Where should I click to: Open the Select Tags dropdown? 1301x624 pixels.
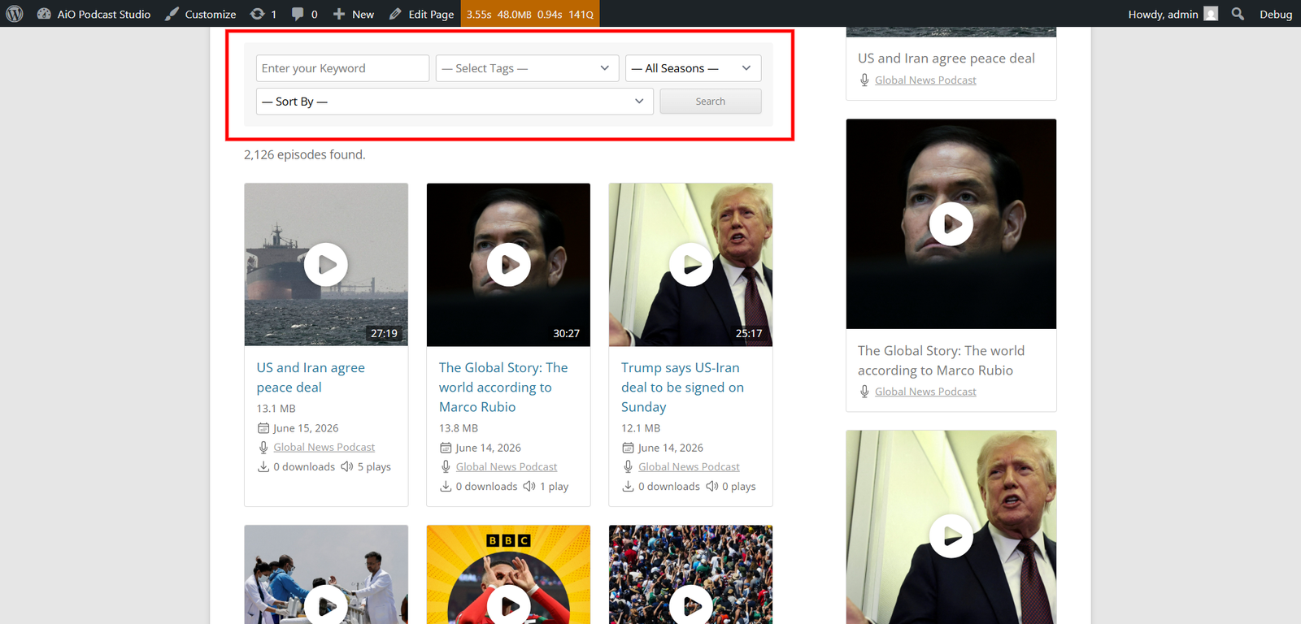point(527,68)
